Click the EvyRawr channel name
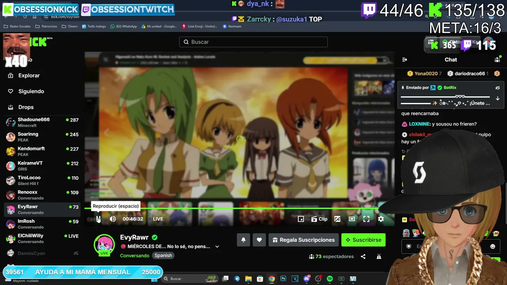The height and width of the screenshot is (285, 507). point(134,237)
